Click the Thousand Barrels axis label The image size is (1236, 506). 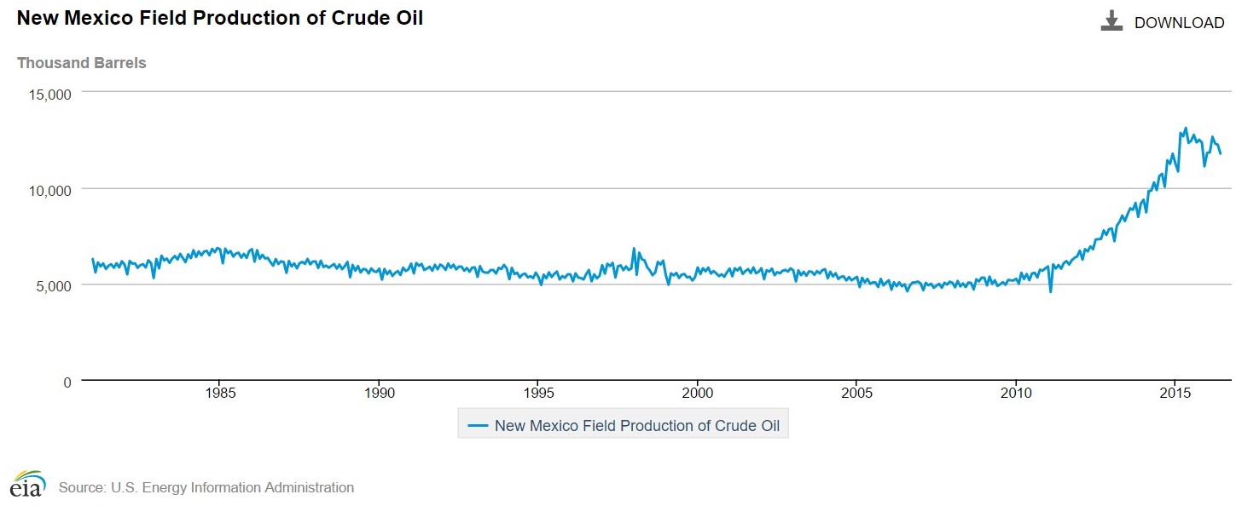click(x=82, y=63)
